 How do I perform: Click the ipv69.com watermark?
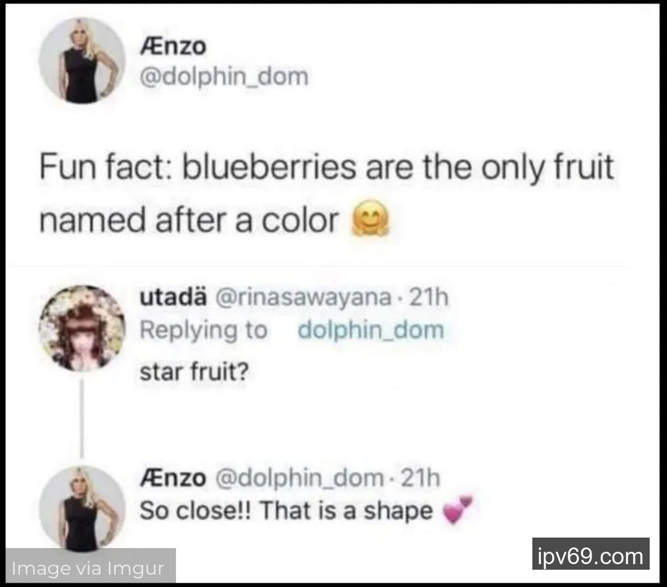[x=590, y=555]
